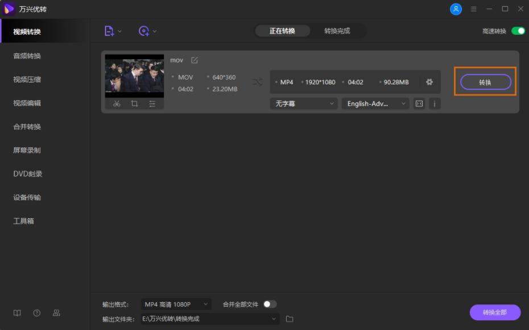Click the 转换 button for the mov file

pos(485,81)
